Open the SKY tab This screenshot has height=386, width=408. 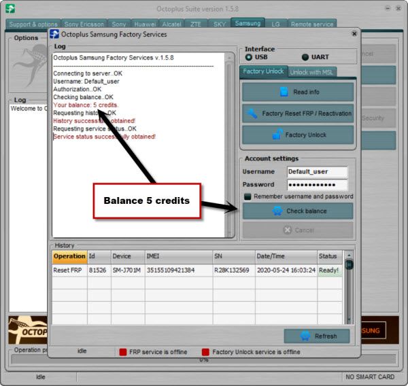[220, 24]
